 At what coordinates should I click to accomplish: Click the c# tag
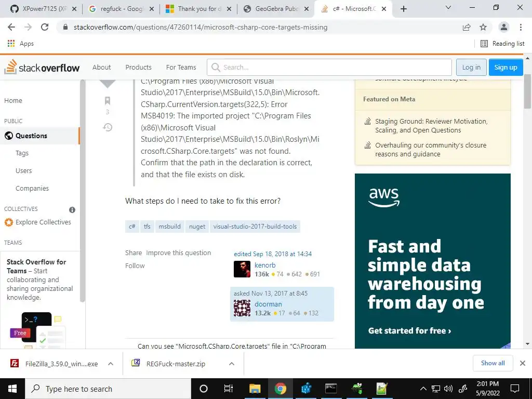[132, 227]
